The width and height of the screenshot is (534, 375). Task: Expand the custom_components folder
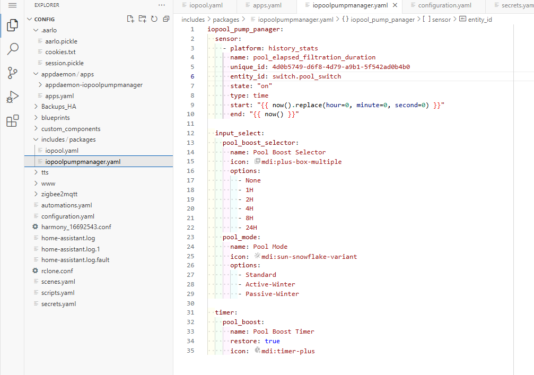pyautogui.click(x=36, y=128)
